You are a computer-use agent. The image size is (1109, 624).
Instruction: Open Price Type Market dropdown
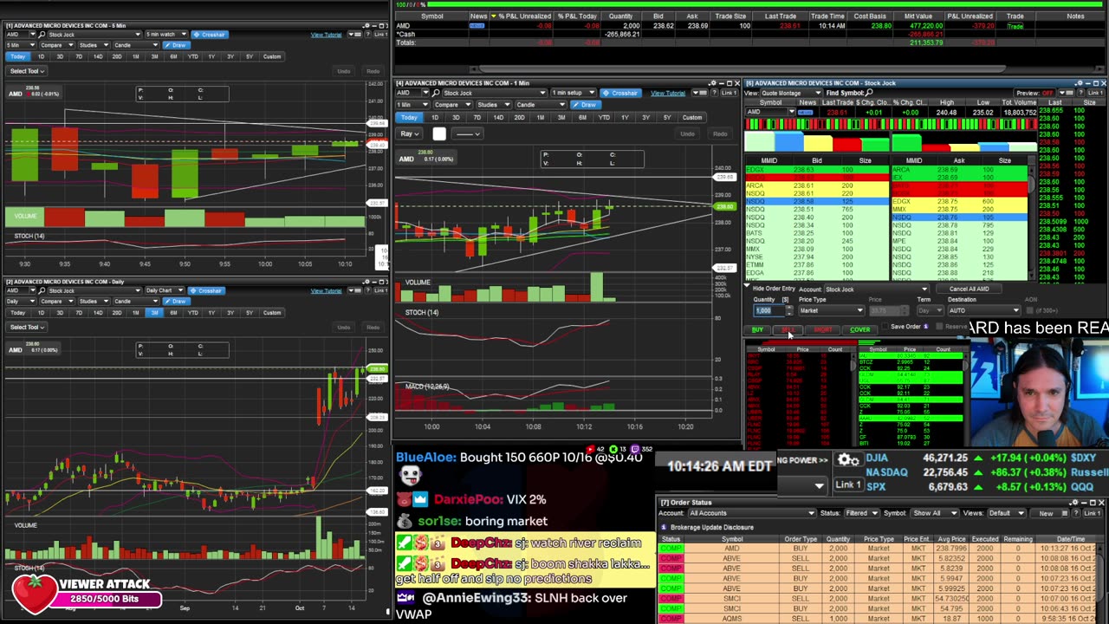tap(831, 310)
